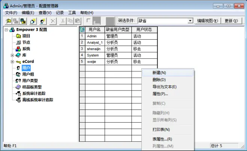Open the 记录 menu
Viewport: 247px width, 151px height.
click(60, 13)
